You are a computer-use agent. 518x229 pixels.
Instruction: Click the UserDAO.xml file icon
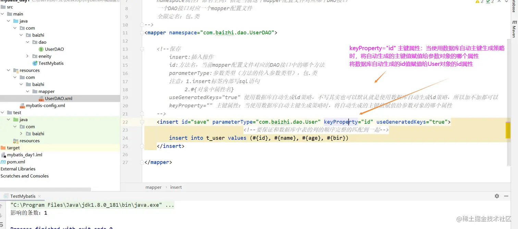(x=41, y=98)
